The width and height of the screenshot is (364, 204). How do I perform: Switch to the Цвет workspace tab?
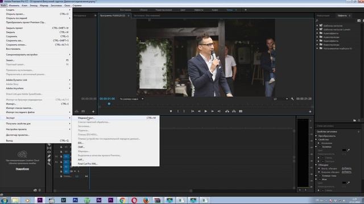click(x=183, y=10)
